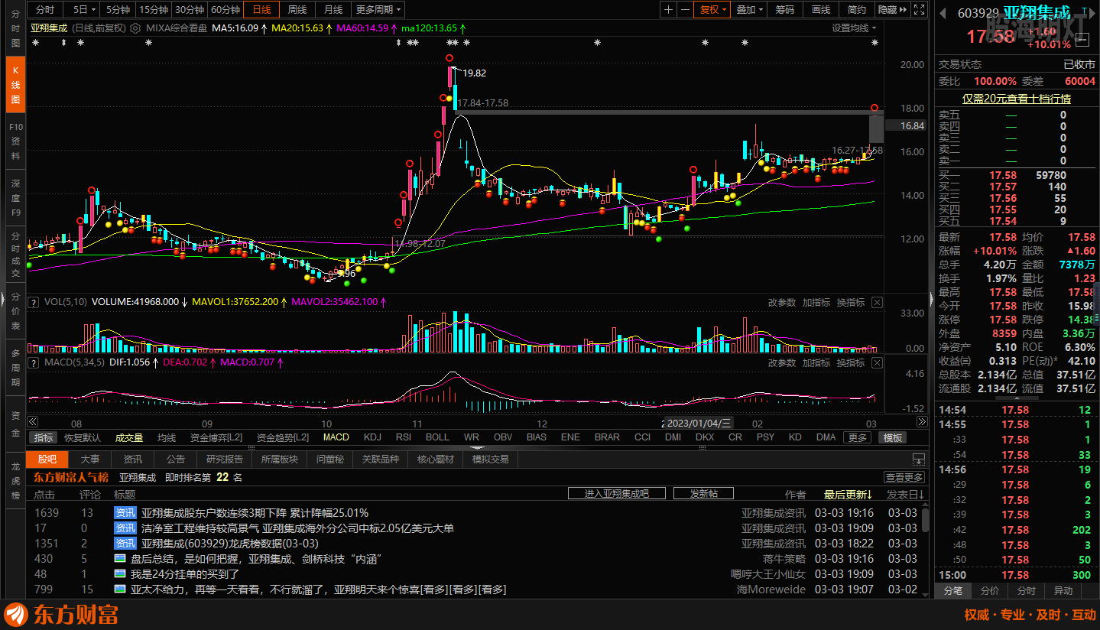This screenshot has height=630, width=1100.
Task: Enable KDJ indicator
Action: click(x=372, y=437)
